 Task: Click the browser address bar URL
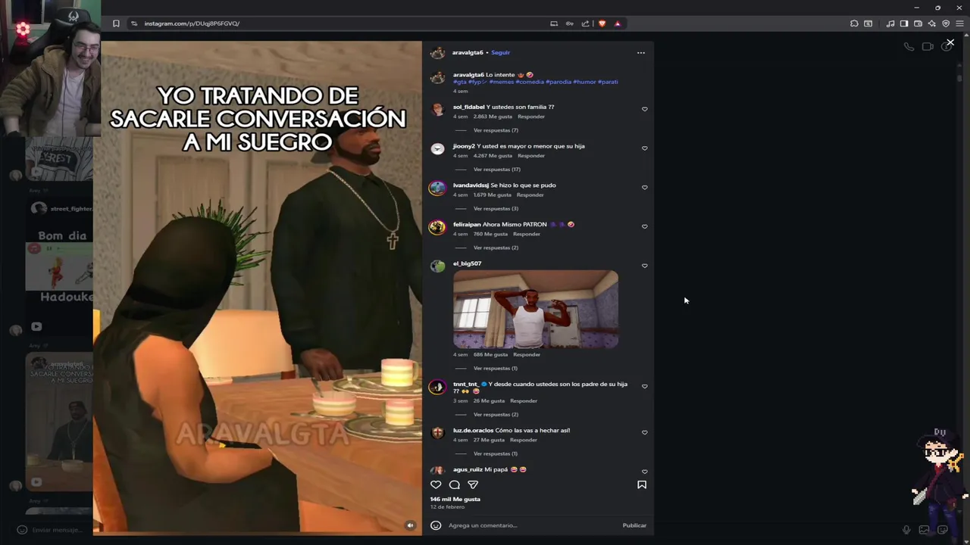click(192, 23)
